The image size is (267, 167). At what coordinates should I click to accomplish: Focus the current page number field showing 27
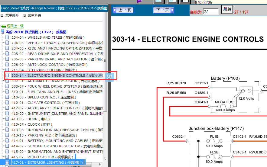coord(211,11)
